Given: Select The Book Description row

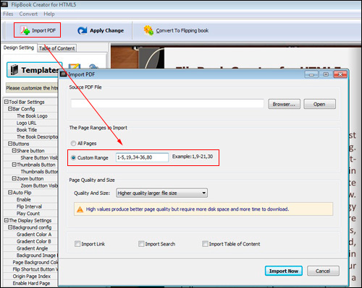Looking at the screenshot, I should tap(30, 136).
